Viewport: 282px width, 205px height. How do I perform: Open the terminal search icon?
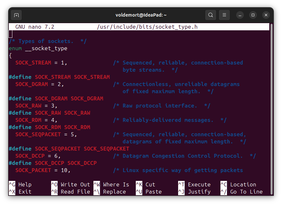[x=211, y=15]
